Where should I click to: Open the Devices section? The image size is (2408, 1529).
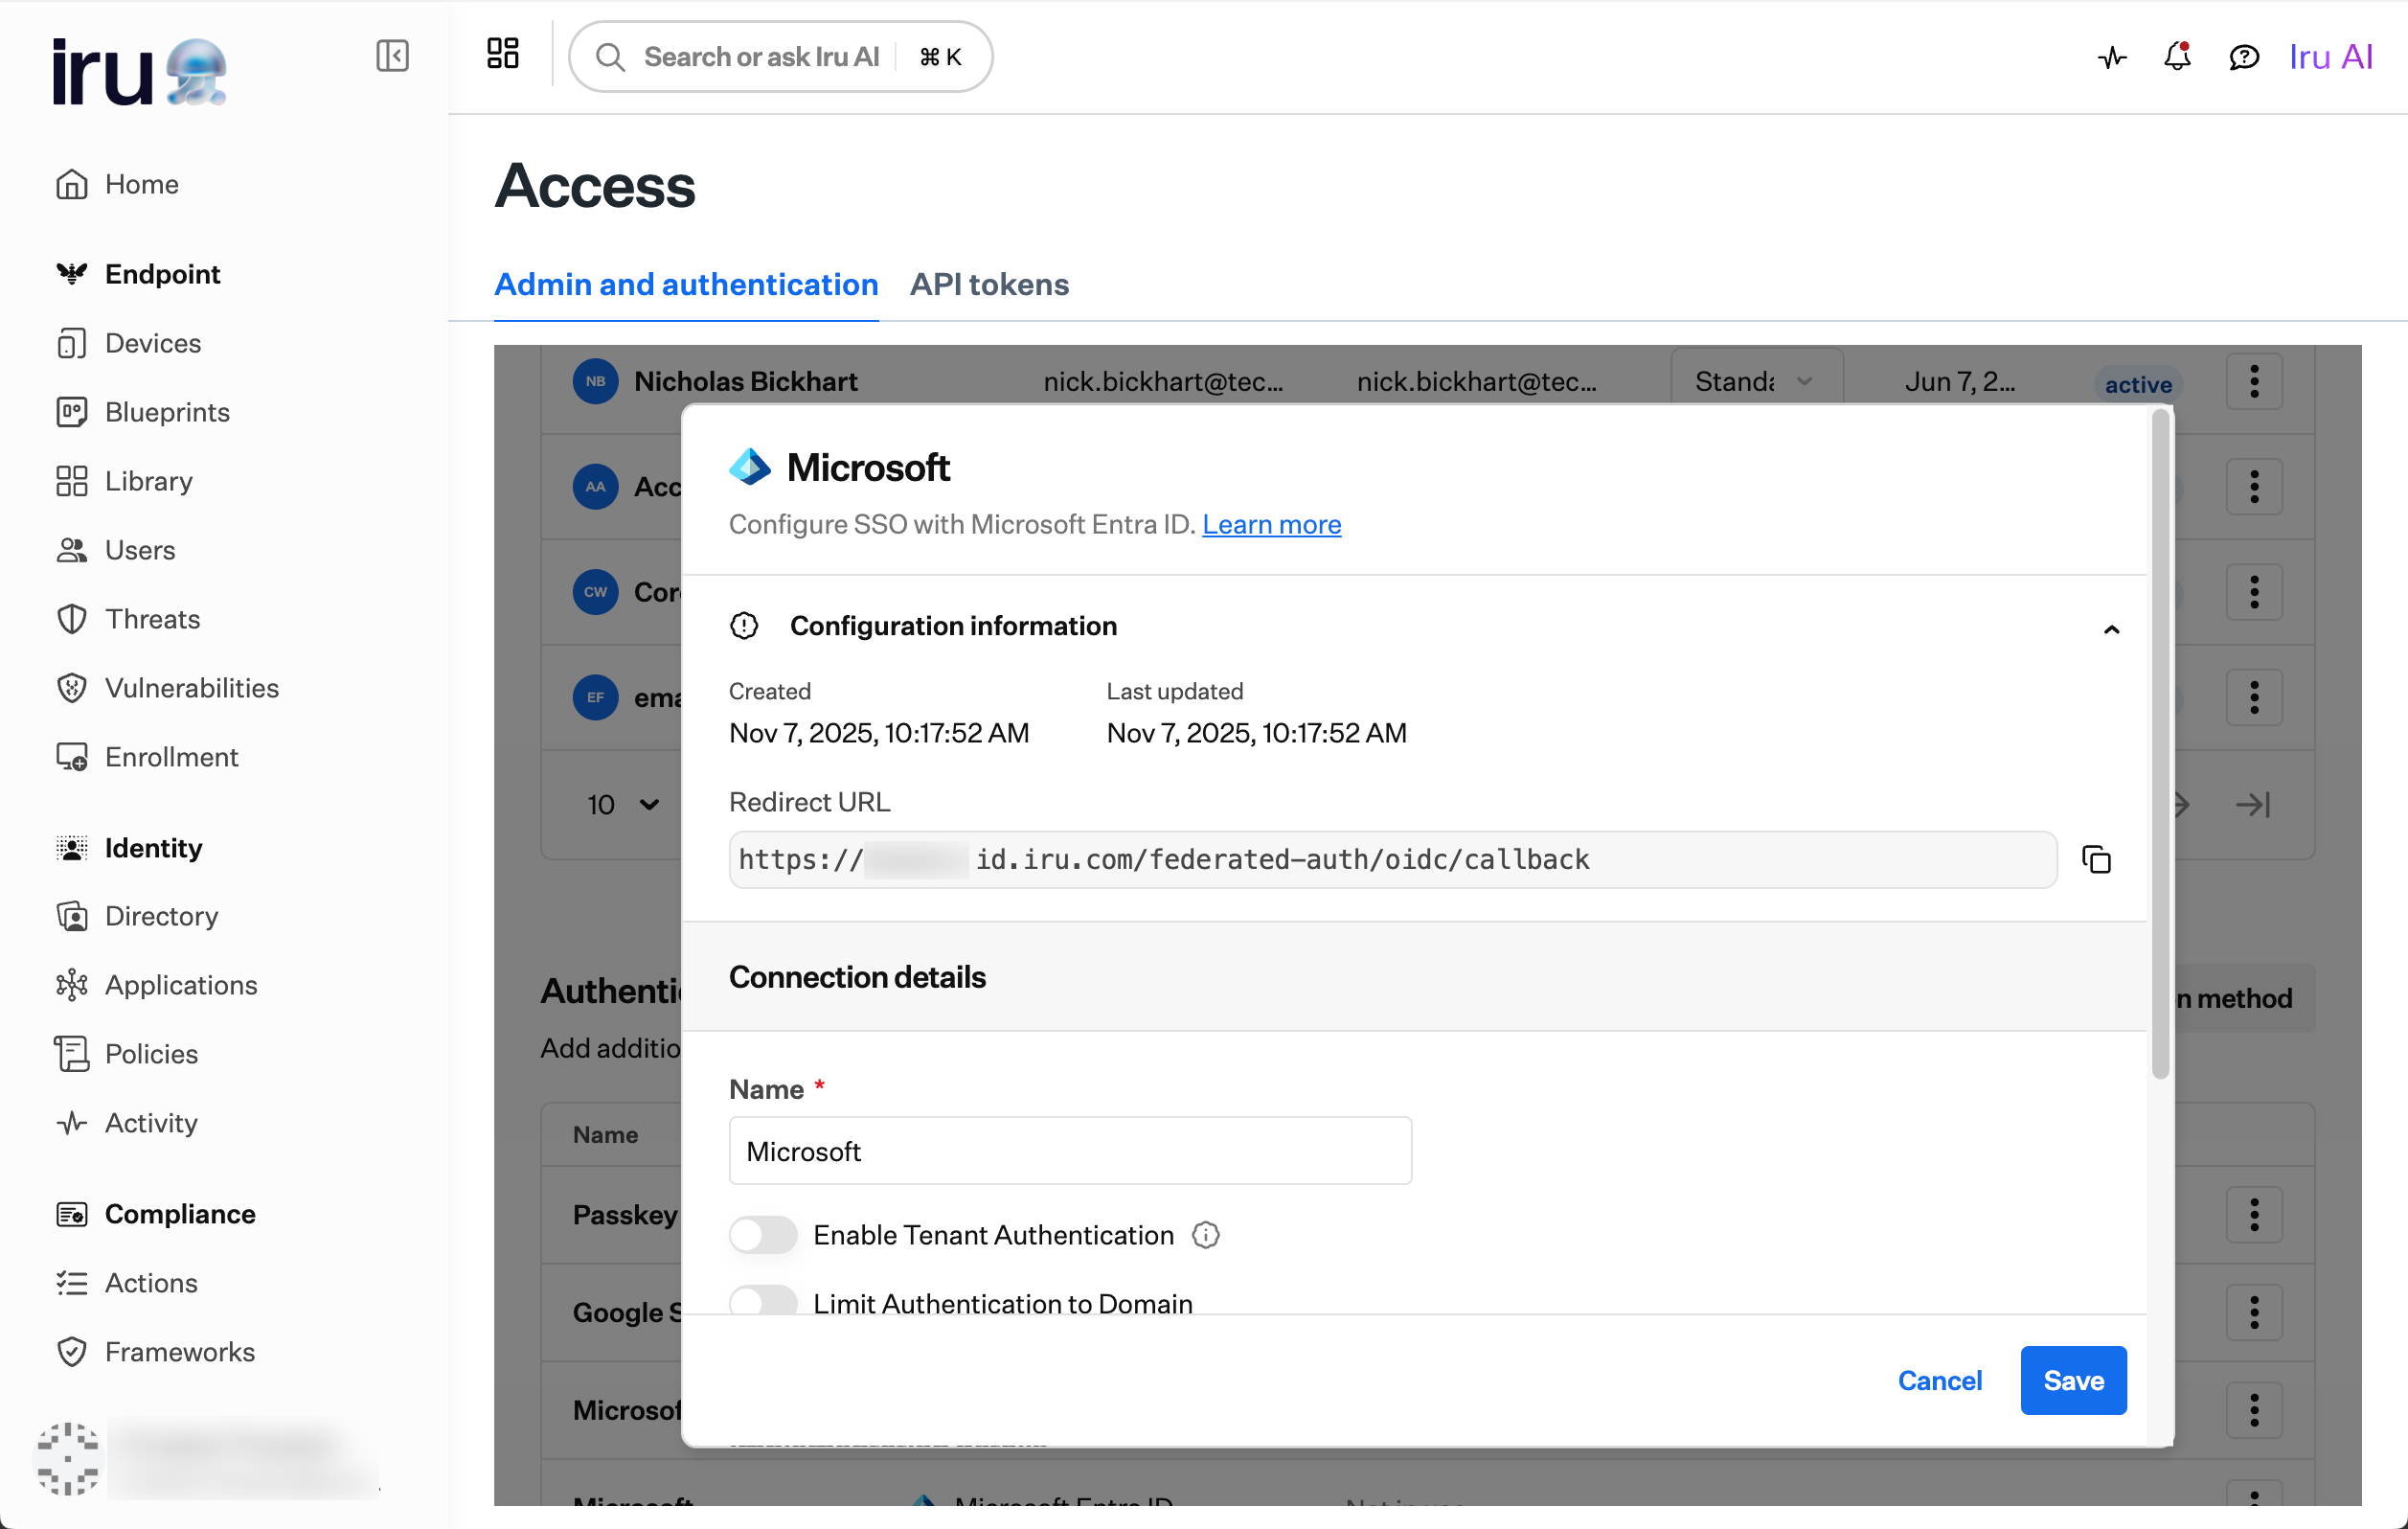(x=153, y=343)
